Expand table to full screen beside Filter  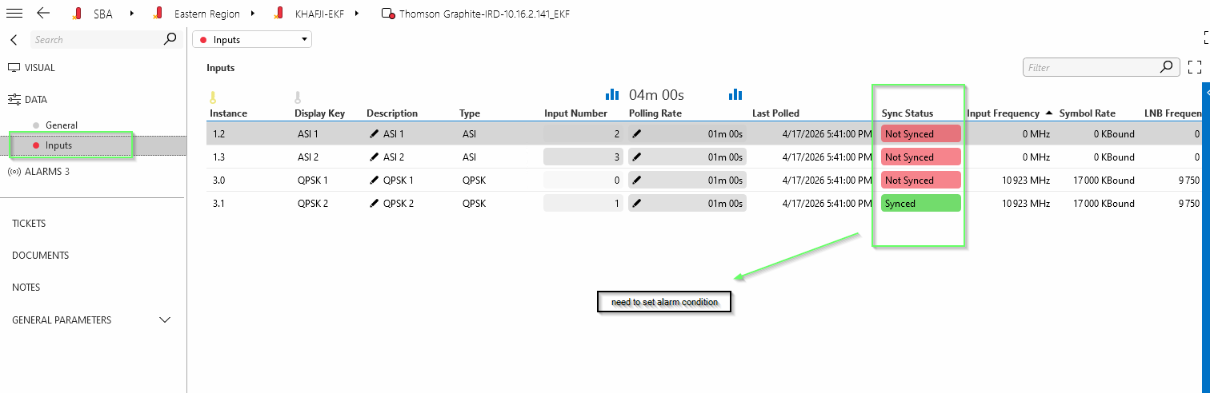pyautogui.click(x=1195, y=68)
